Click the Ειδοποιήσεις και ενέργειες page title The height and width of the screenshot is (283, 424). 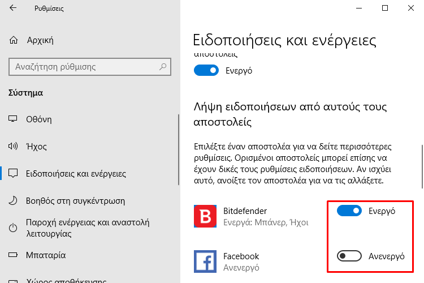point(284,40)
